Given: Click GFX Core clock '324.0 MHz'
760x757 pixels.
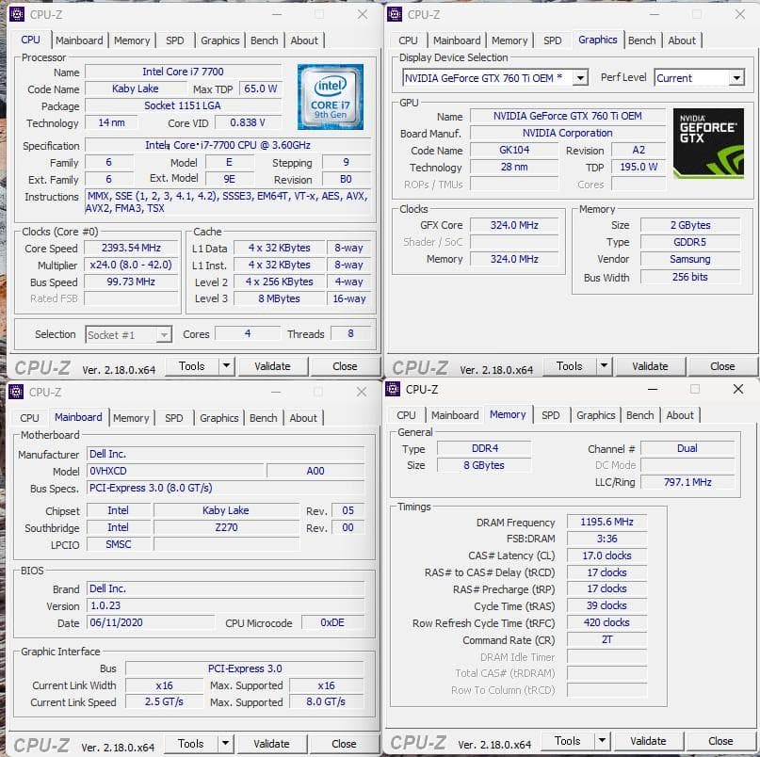Looking at the screenshot, I should tap(514, 225).
